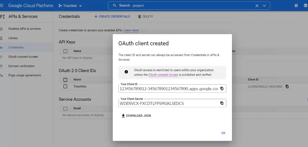308x147 pixels.
Task: Click the info icon in OAuth notice
Action: pos(126,72)
